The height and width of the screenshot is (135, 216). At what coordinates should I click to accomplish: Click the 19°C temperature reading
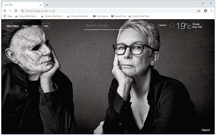click(x=184, y=26)
